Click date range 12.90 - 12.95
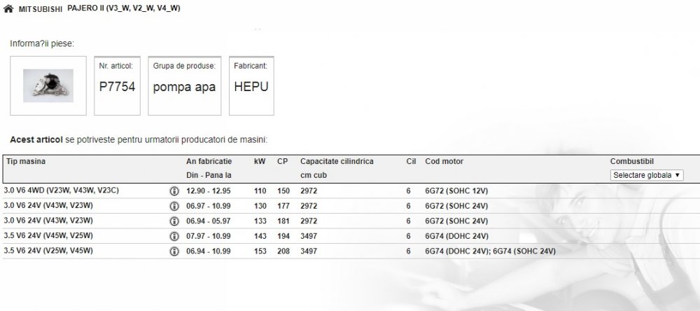 (209, 191)
